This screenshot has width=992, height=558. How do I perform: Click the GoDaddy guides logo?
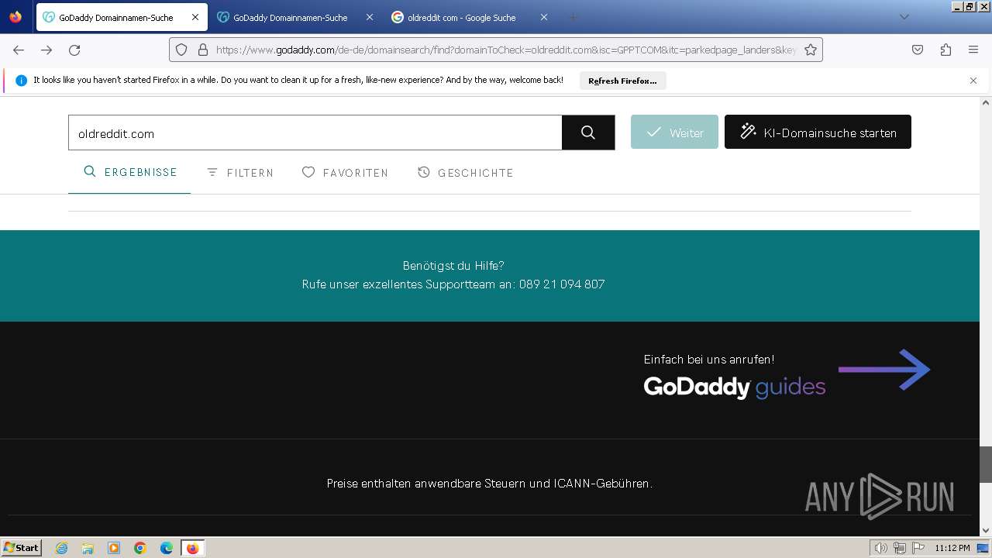(734, 387)
